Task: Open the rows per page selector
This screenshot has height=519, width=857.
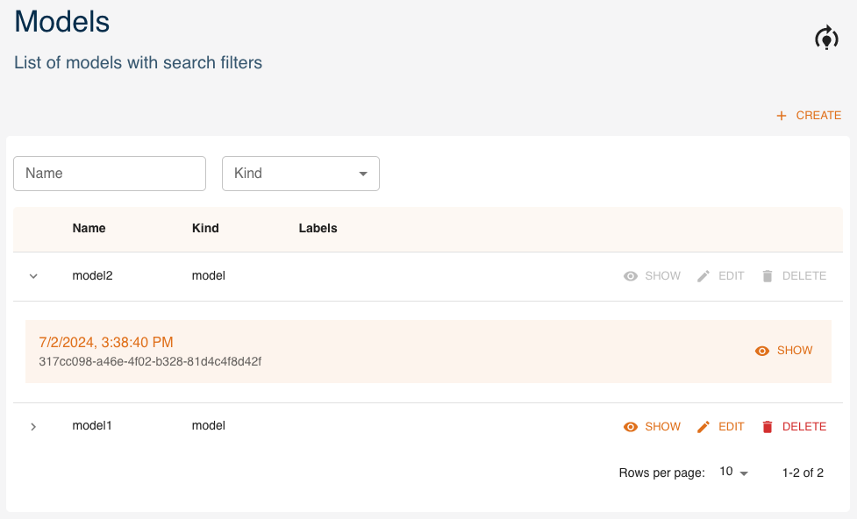Action: 733,473
